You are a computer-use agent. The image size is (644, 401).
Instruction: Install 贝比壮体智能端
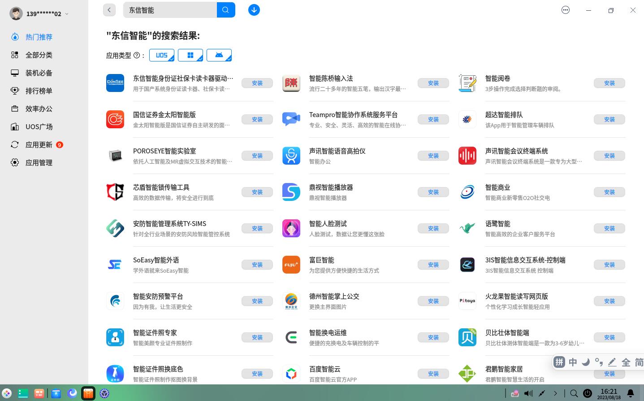tap(609, 337)
